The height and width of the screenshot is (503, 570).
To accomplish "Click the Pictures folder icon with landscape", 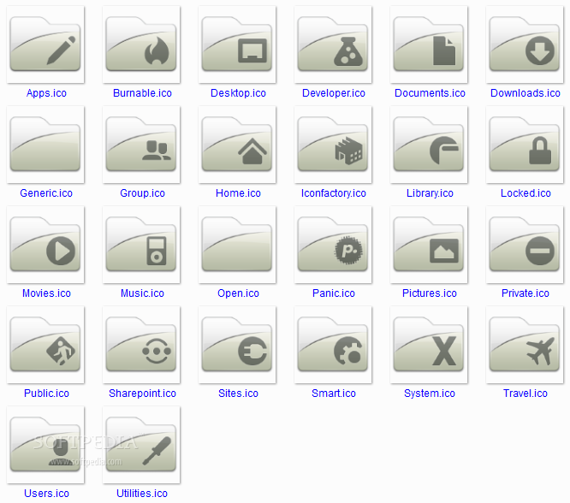I will click(x=429, y=245).
